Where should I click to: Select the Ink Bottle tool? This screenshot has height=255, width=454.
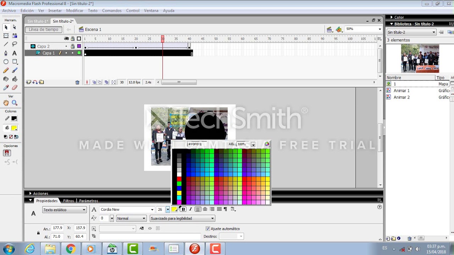pos(6,79)
